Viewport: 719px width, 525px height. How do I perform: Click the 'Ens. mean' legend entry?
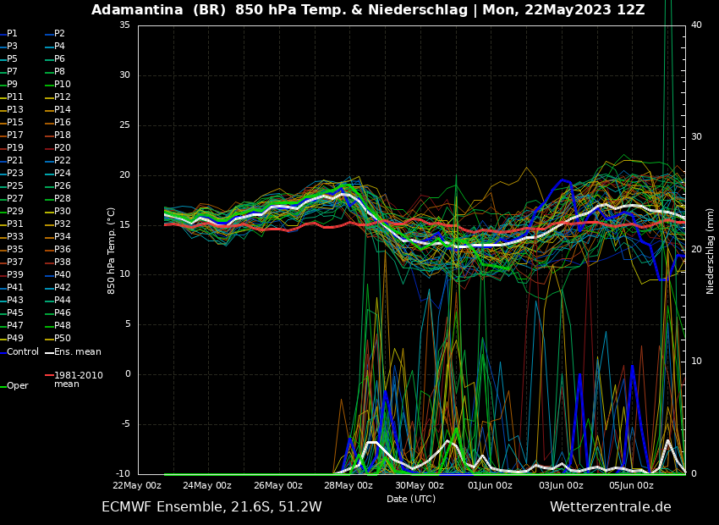73,352
